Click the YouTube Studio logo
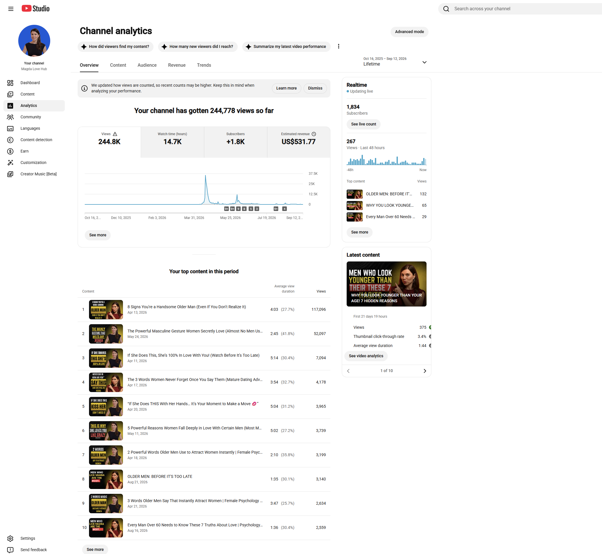The image size is (602, 554). (35, 9)
